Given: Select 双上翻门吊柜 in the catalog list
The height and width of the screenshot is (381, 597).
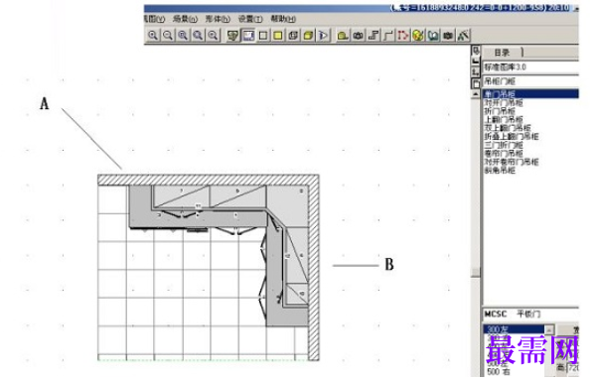Looking at the screenshot, I should tap(508, 128).
